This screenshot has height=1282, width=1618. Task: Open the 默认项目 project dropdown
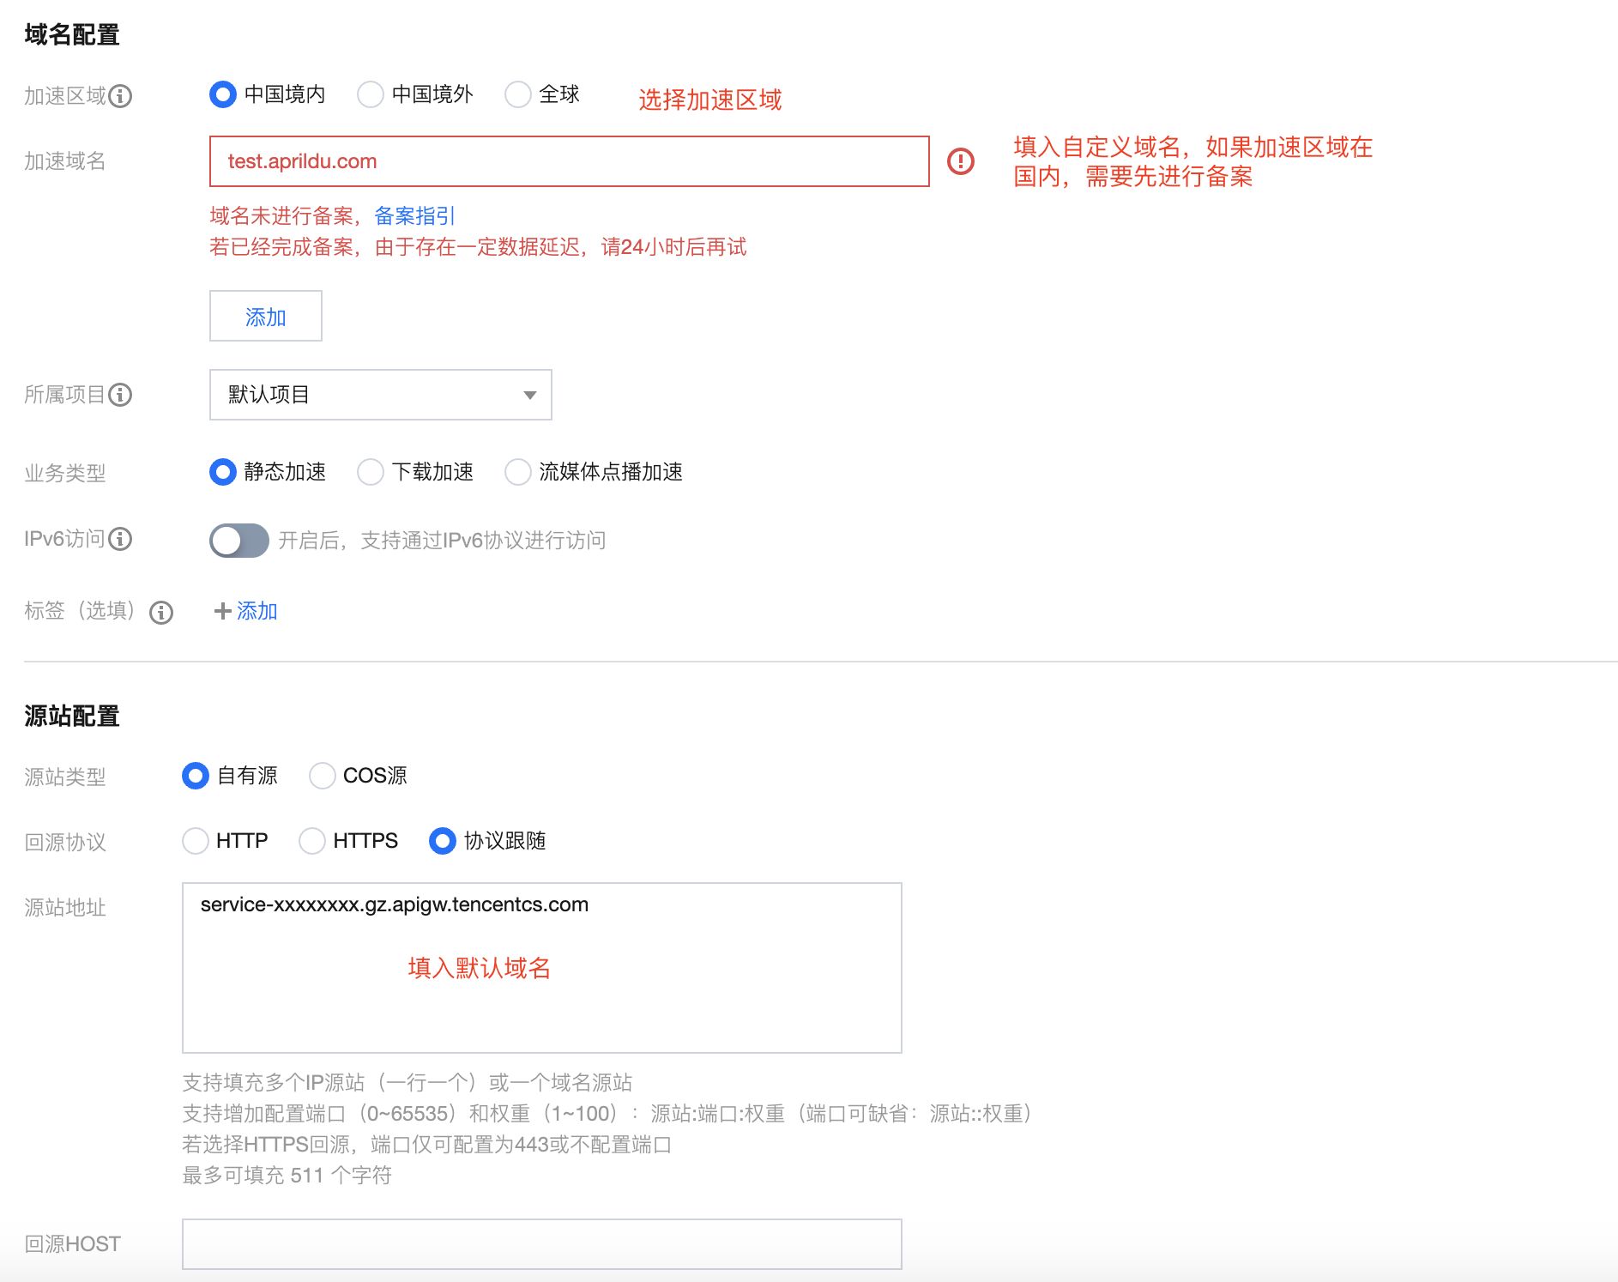(x=380, y=395)
